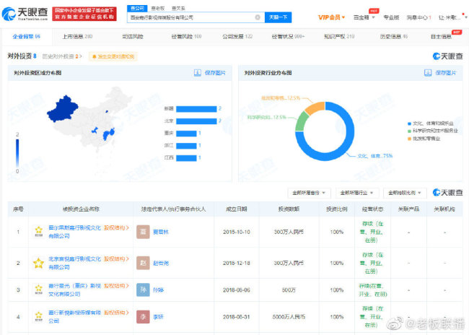Screen dimensions: 469x335
Task: Switch to the 企业背景 tab
Action: (x=26, y=37)
